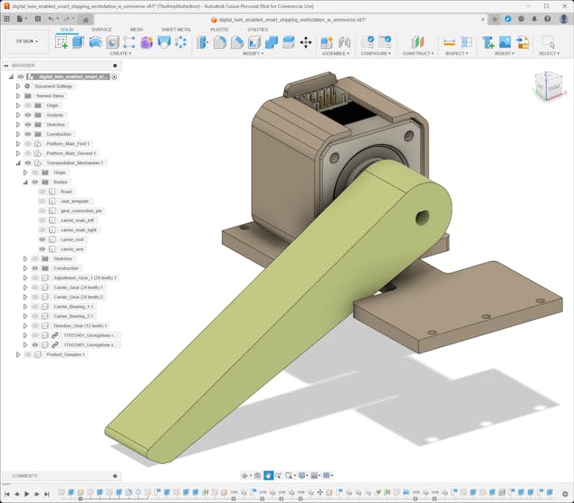Select the Move/Copy tool

click(305, 42)
